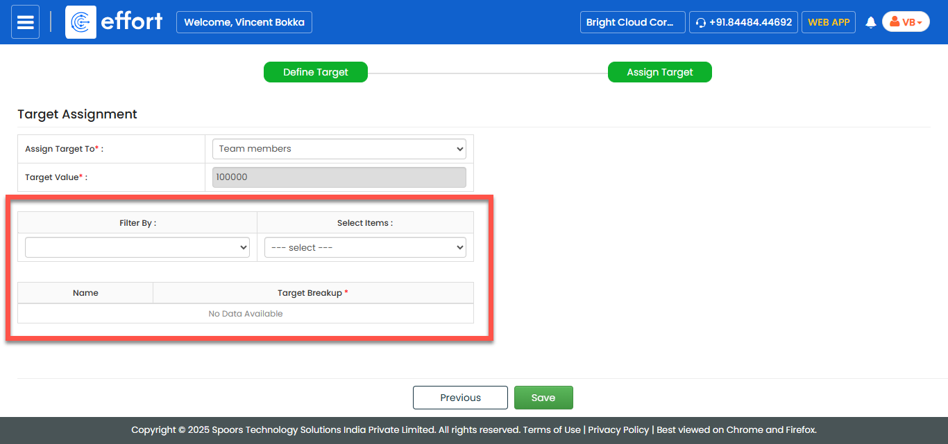Click the Effort logo
The height and width of the screenshot is (444, 948).
115,22
